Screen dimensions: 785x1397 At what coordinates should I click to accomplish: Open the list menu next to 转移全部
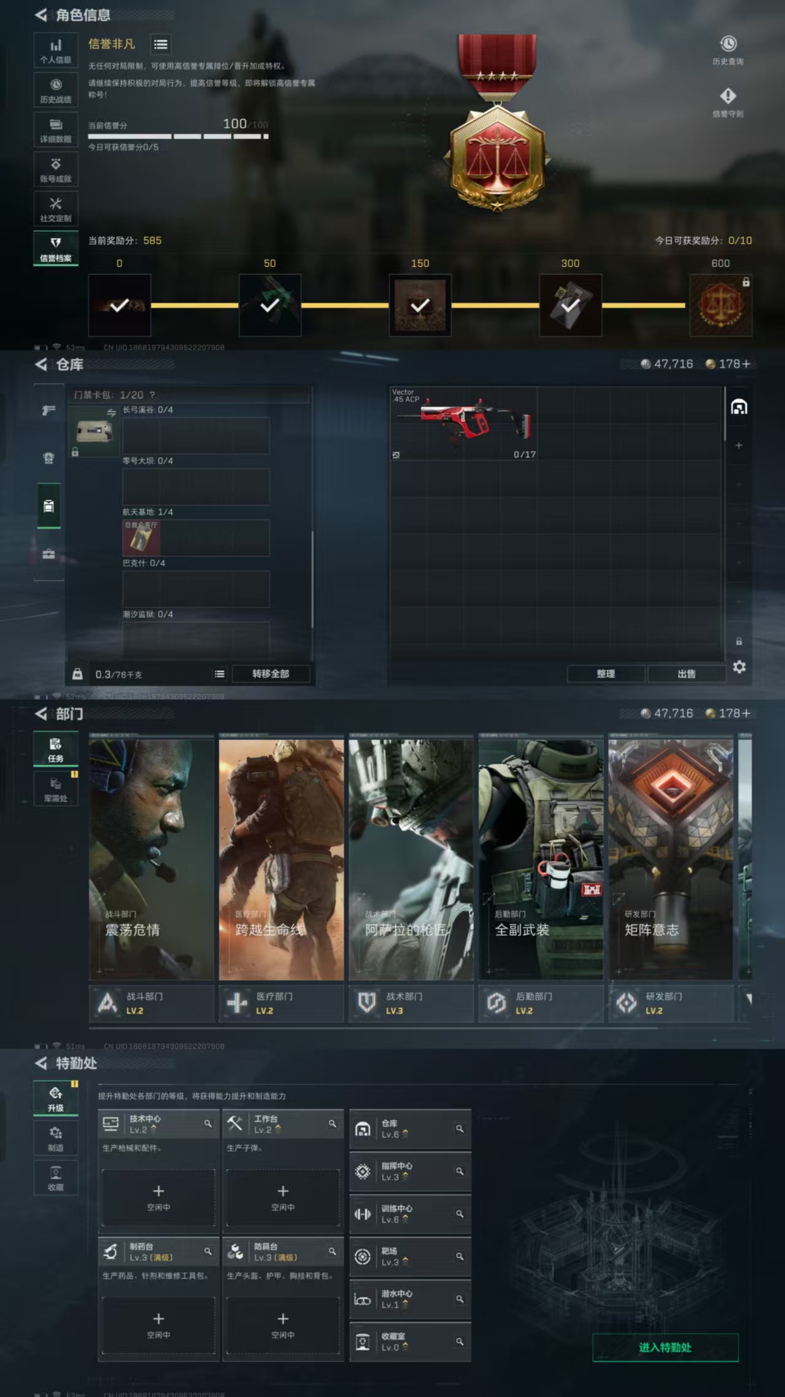pos(219,674)
